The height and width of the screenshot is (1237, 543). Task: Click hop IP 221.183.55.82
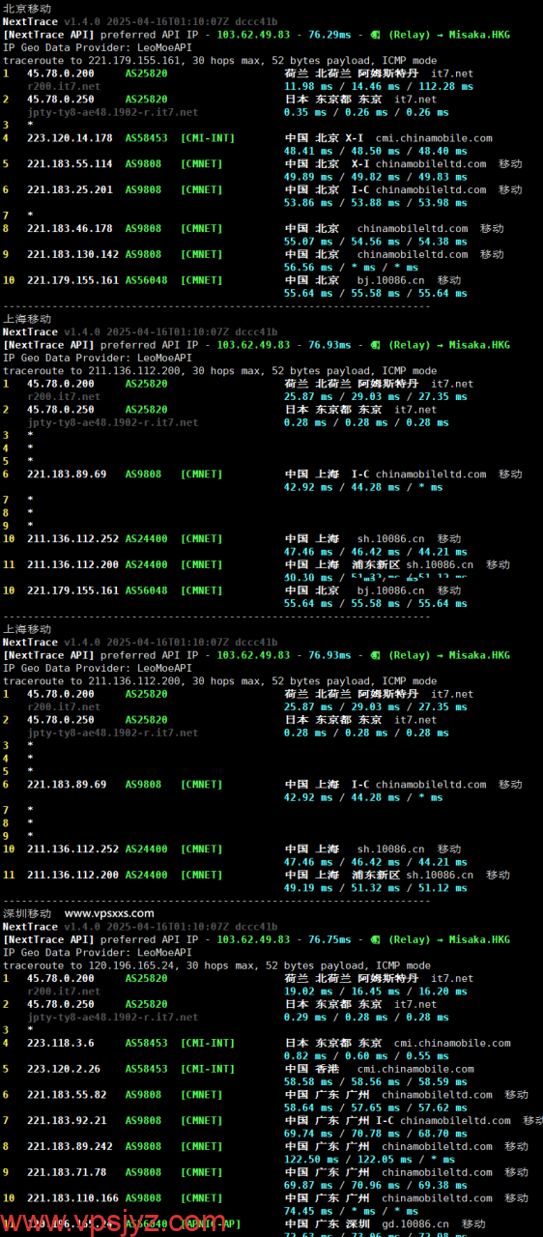tap(67, 1095)
